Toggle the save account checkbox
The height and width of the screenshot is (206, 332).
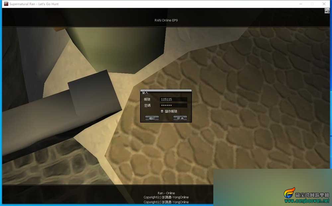(162, 111)
